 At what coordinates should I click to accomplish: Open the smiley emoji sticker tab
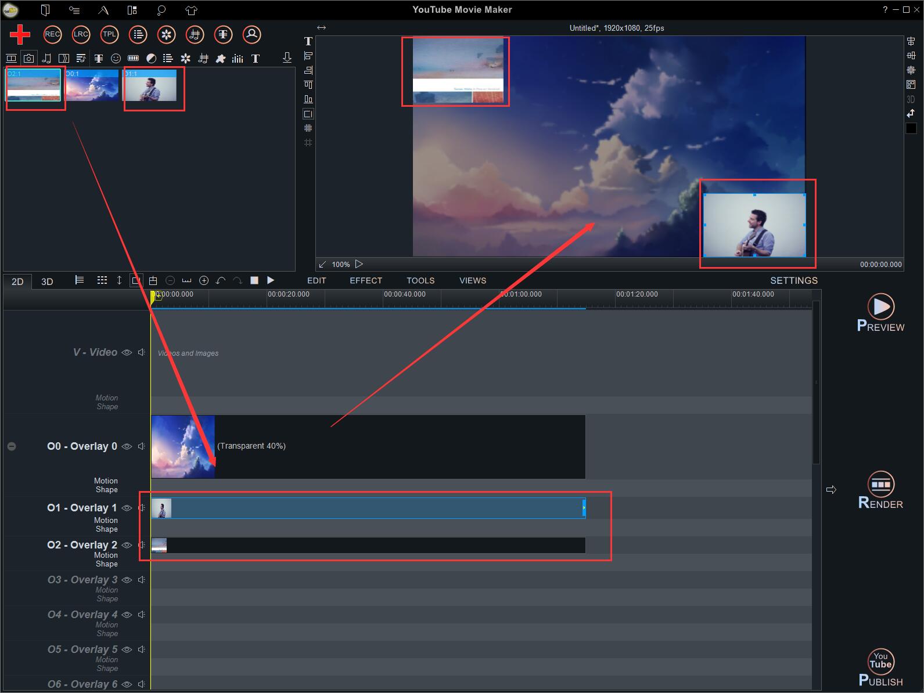[x=116, y=58]
